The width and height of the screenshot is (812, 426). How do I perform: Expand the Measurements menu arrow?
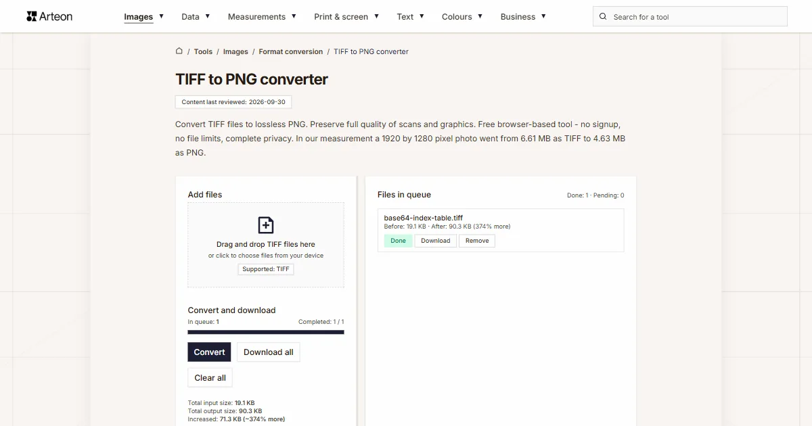(294, 16)
